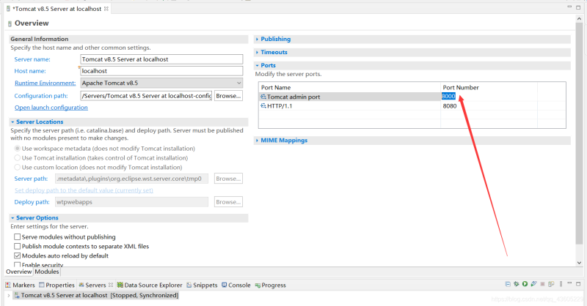The width and height of the screenshot is (587, 306).
Task: Open the Markers view tab
Action: tap(21, 285)
